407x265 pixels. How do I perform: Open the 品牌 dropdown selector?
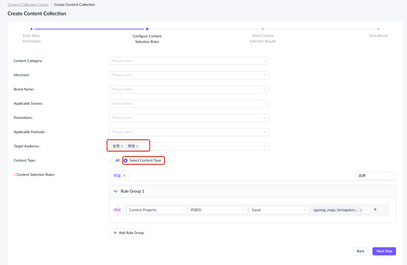[x=375, y=176]
